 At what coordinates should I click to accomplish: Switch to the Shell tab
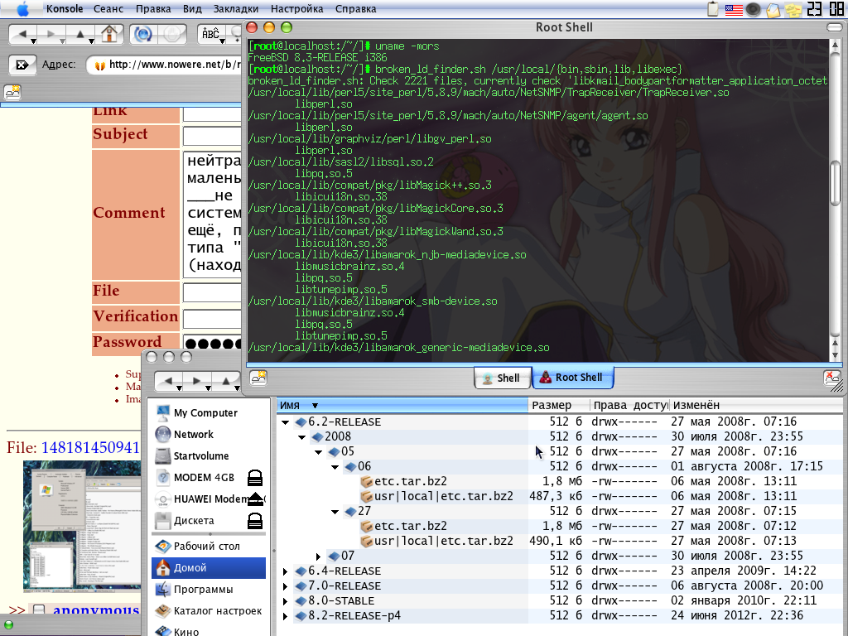[503, 378]
